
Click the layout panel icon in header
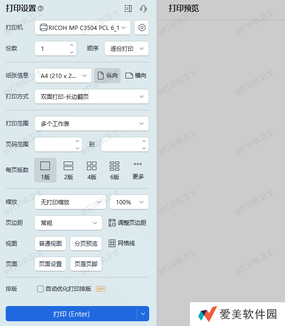(128, 9)
